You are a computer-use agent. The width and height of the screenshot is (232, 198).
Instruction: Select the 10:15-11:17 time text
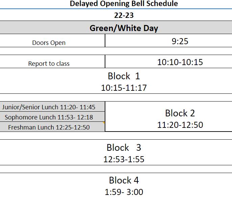coord(124,88)
